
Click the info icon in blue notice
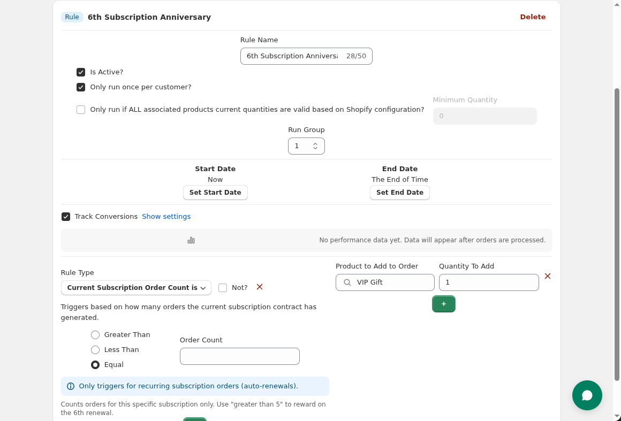(70, 386)
